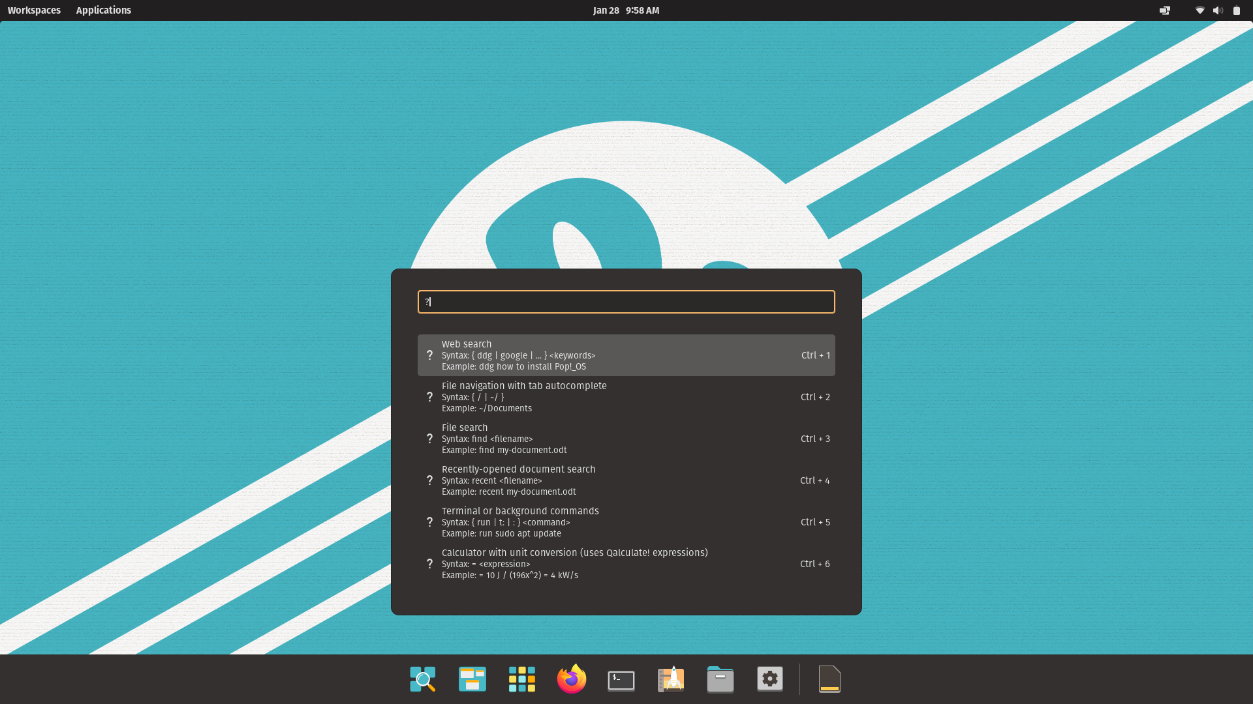Click the { / | ~/ } syntax line
Screen dimensions: 1253x704
click(473, 397)
